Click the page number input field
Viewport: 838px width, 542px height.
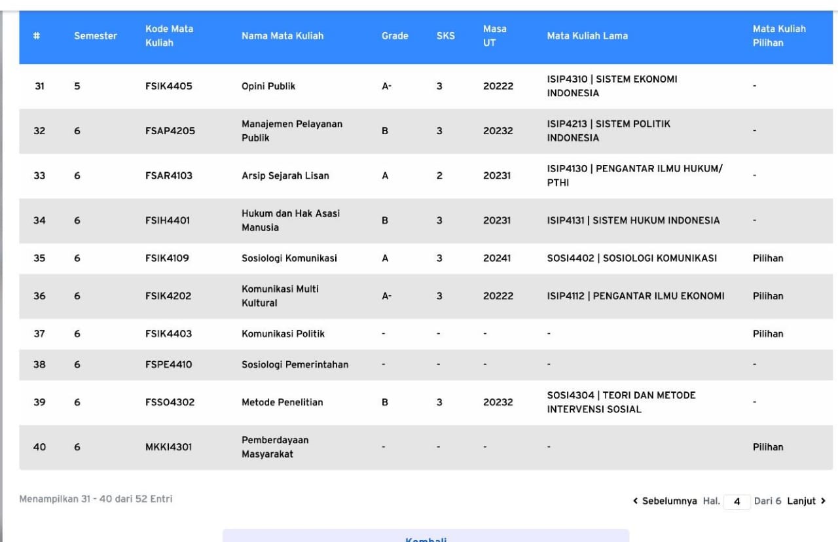point(737,501)
